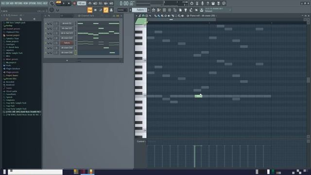Open the piano roll title dropdown
Screen dimensions: 311x175
click(x=202, y=16)
